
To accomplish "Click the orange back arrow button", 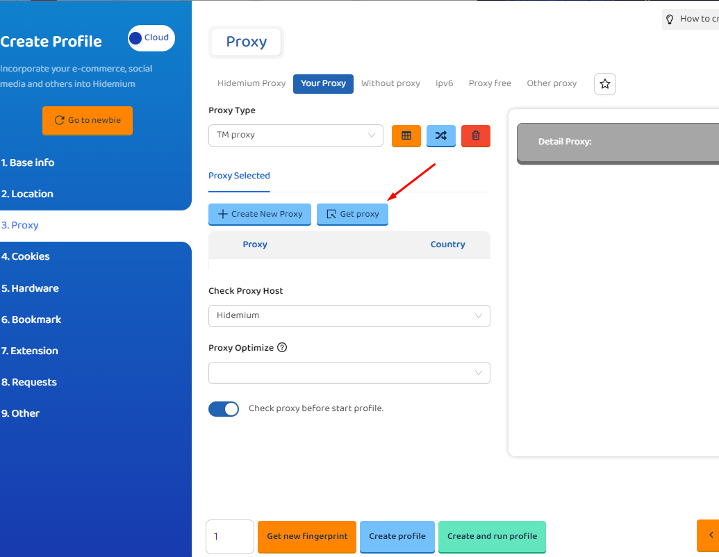I will point(709,535).
